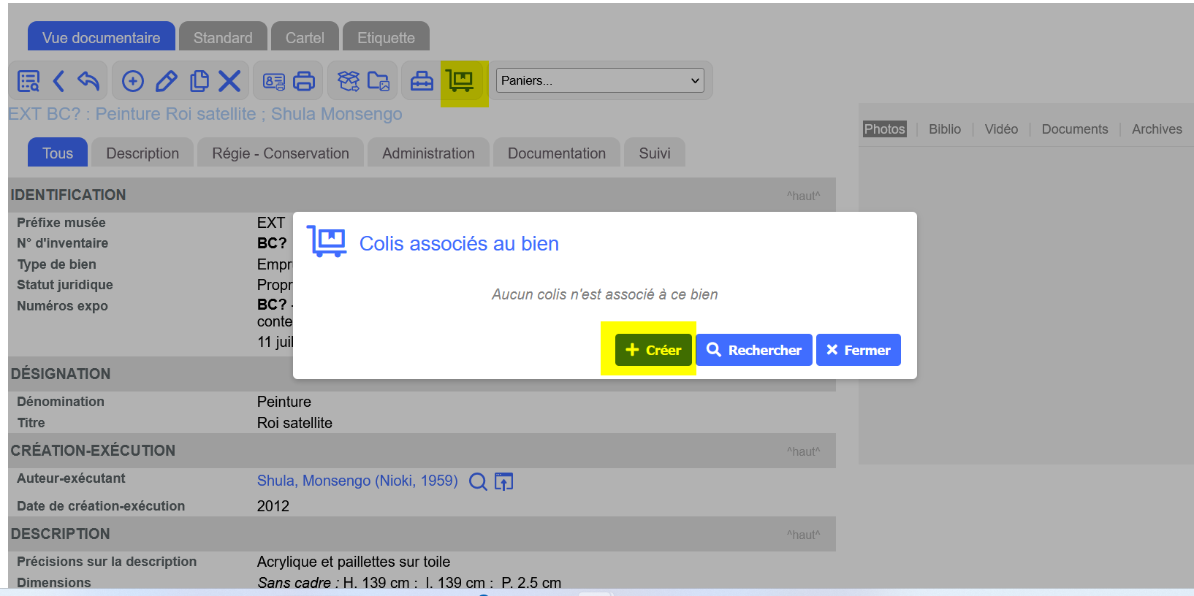The width and height of the screenshot is (1194, 596).
Task: Go to previous record with left chevron
Action: pos(59,81)
